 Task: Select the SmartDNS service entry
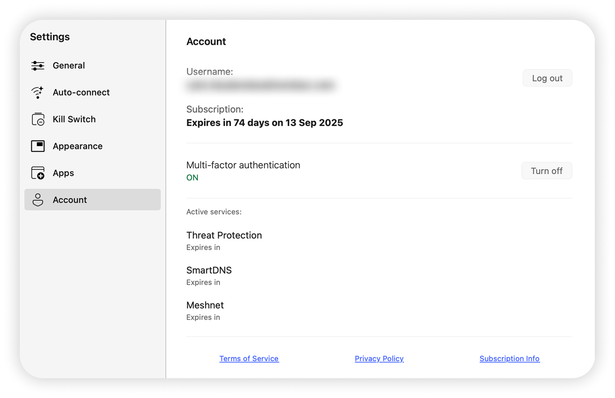pos(209,270)
